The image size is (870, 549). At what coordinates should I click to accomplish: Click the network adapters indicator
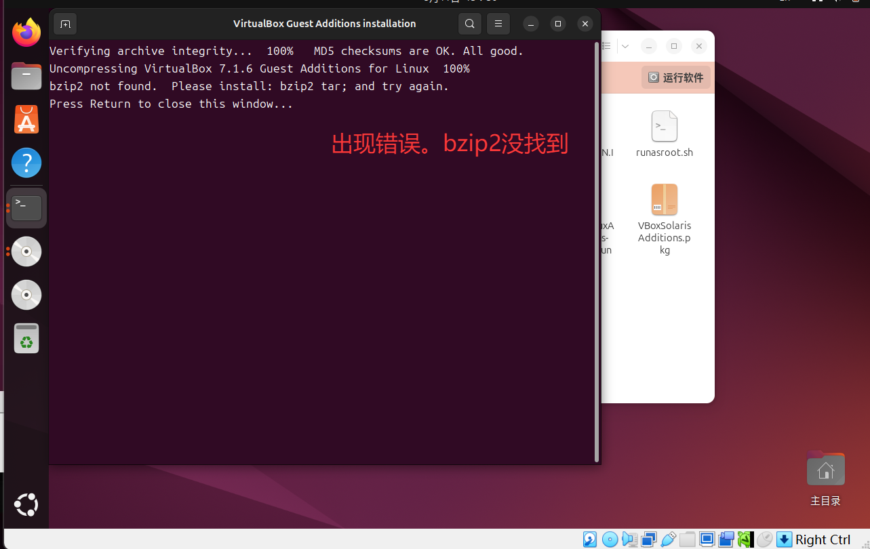click(649, 540)
